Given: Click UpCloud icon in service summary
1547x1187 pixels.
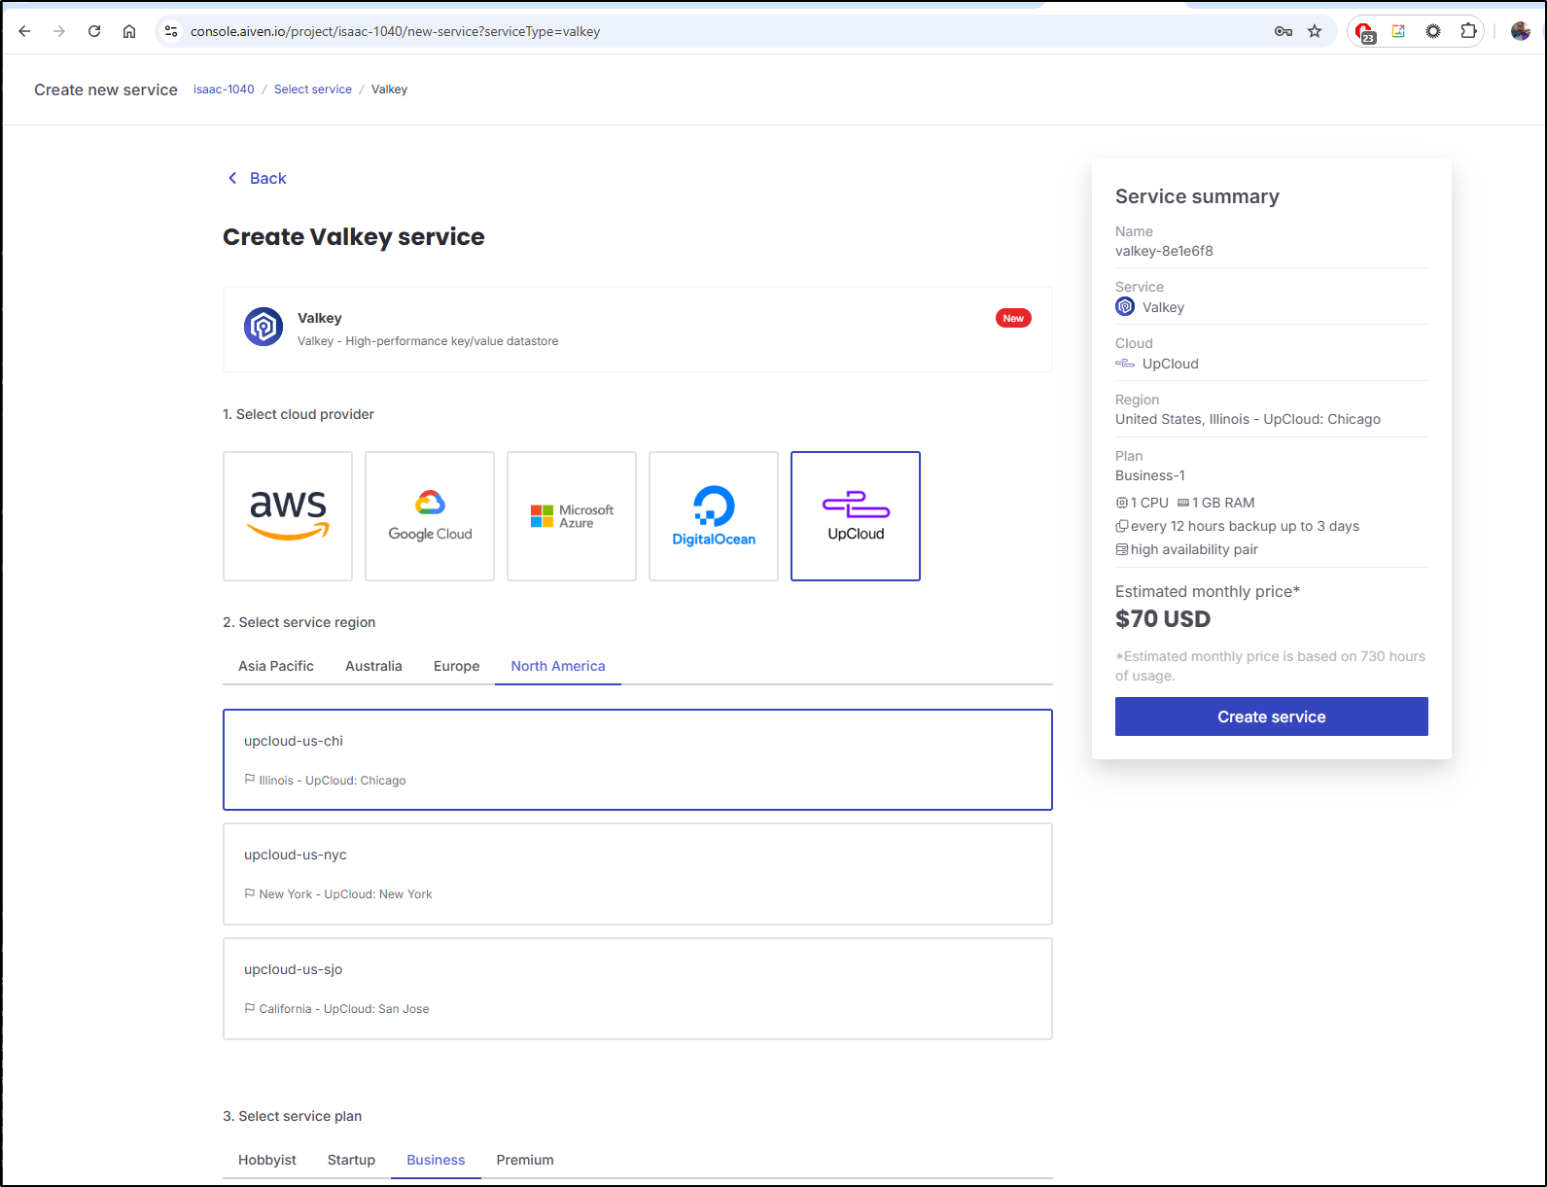Looking at the screenshot, I should [1125, 364].
